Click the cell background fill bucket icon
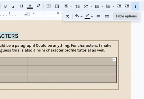This screenshot has height=99, width=144. (77, 16)
